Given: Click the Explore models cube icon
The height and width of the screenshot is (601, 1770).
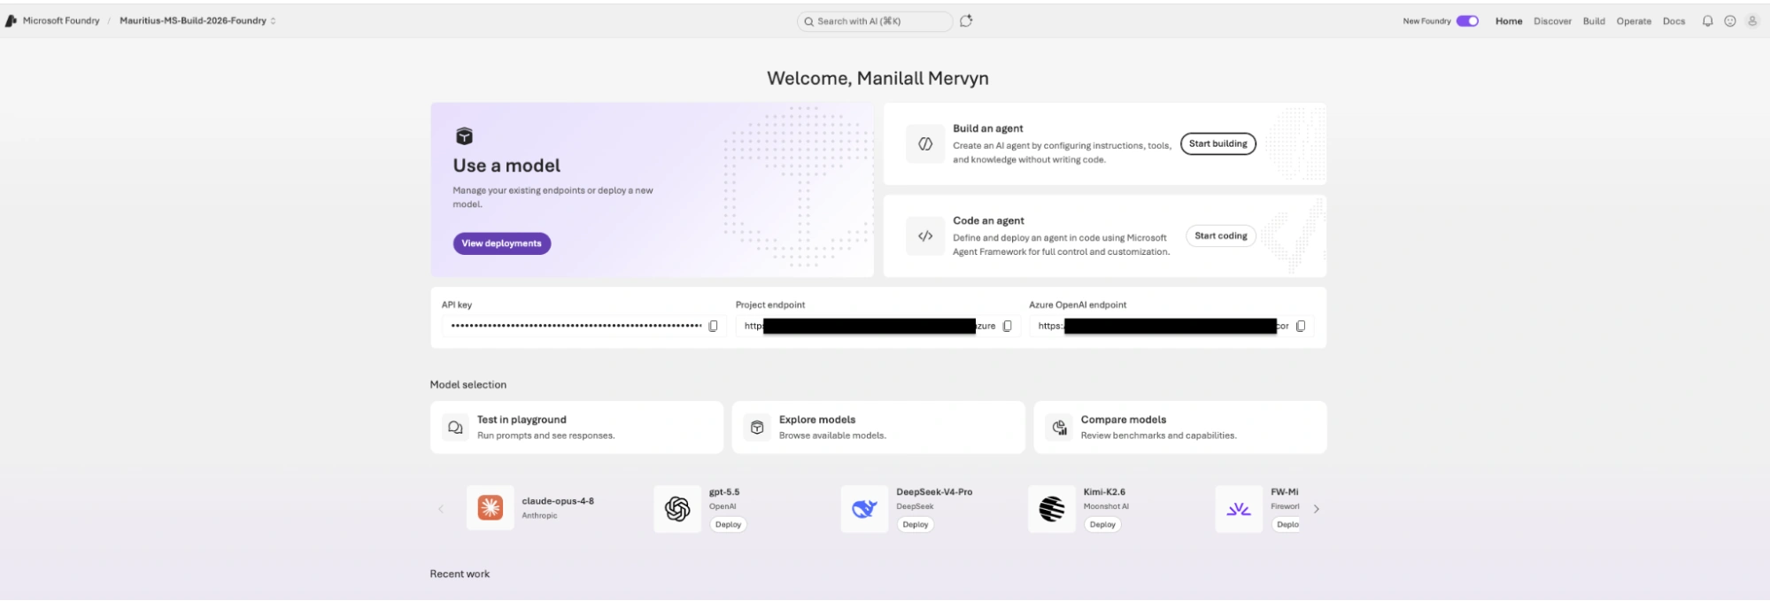Looking at the screenshot, I should [x=757, y=428].
